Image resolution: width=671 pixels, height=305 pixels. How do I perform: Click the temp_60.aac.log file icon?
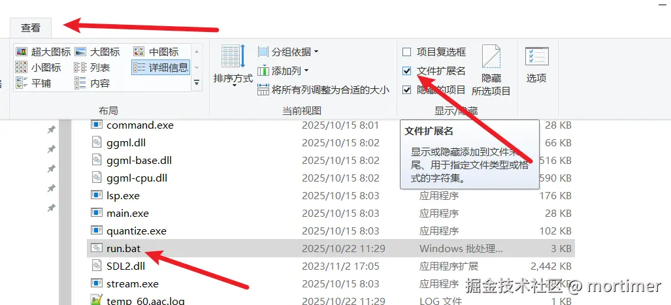coord(97,300)
